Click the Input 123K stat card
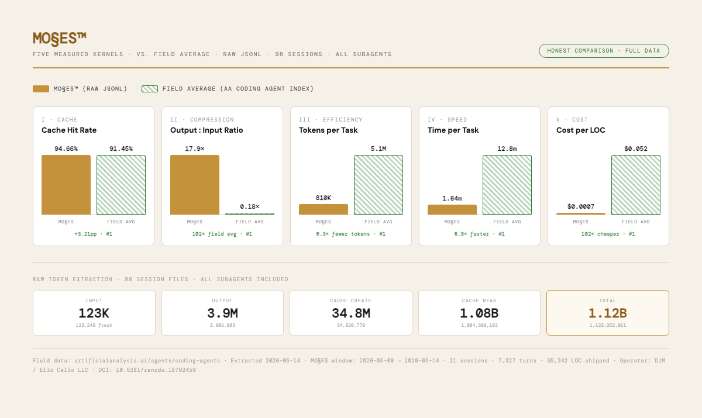Screen dimensions: 702x418 click(x=94, y=313)
